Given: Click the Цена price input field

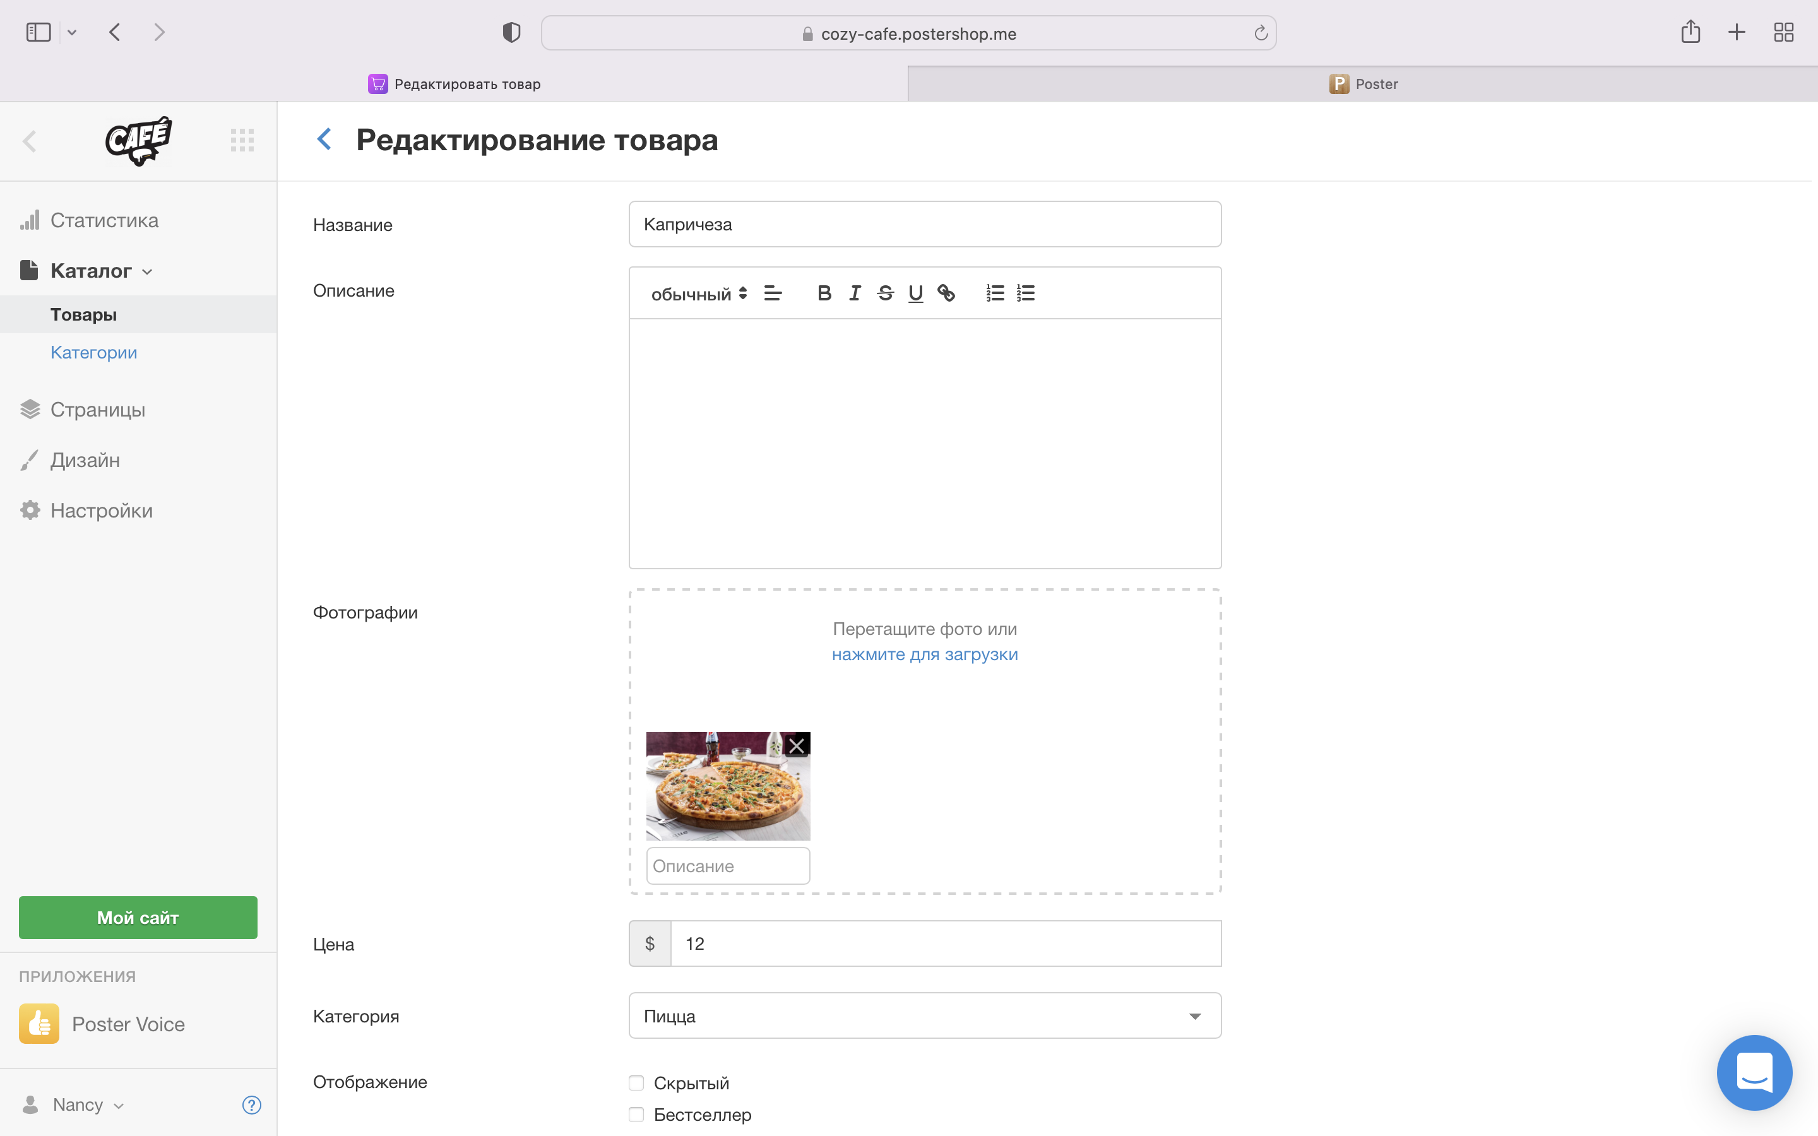Looking at the screenshot, I should point(944,944).
